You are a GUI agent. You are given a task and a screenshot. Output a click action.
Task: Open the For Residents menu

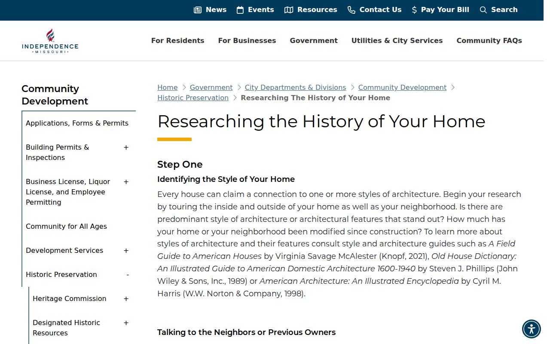point(178,40)
